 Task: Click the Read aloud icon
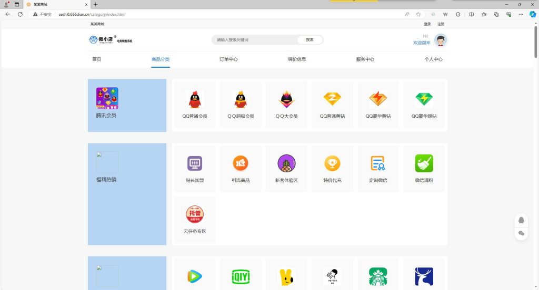[407, 14]
